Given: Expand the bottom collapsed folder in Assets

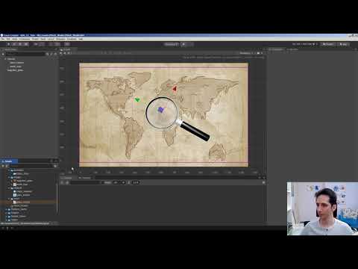Looking at the screenshot, I should (6, 220).
